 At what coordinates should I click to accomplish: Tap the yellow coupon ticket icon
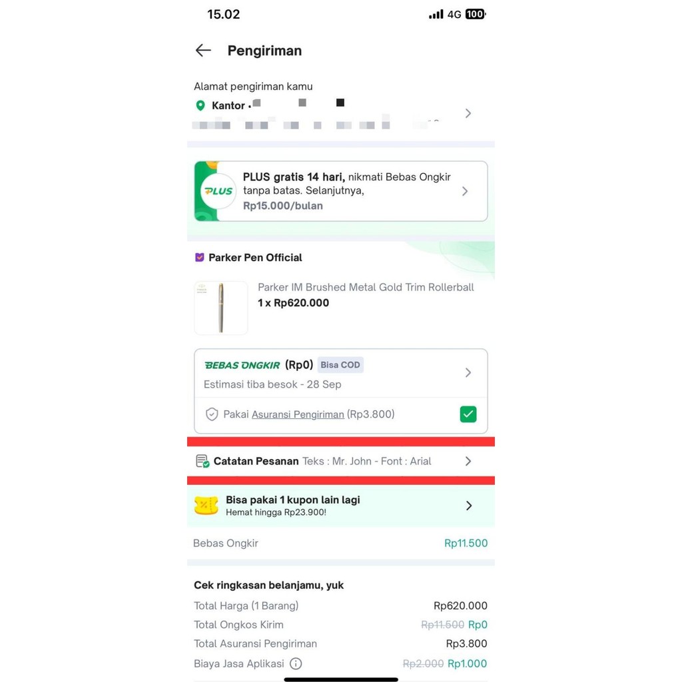[206, 506]
